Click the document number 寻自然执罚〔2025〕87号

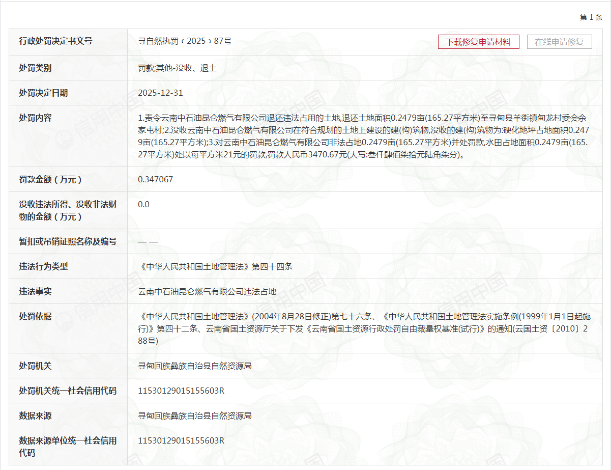(185, 41)
